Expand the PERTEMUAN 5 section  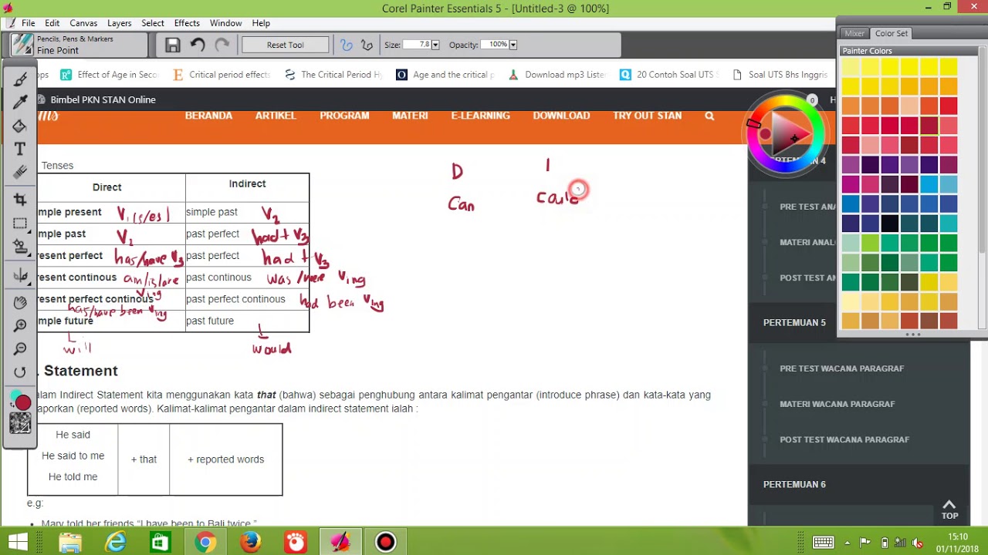point(794,323)
